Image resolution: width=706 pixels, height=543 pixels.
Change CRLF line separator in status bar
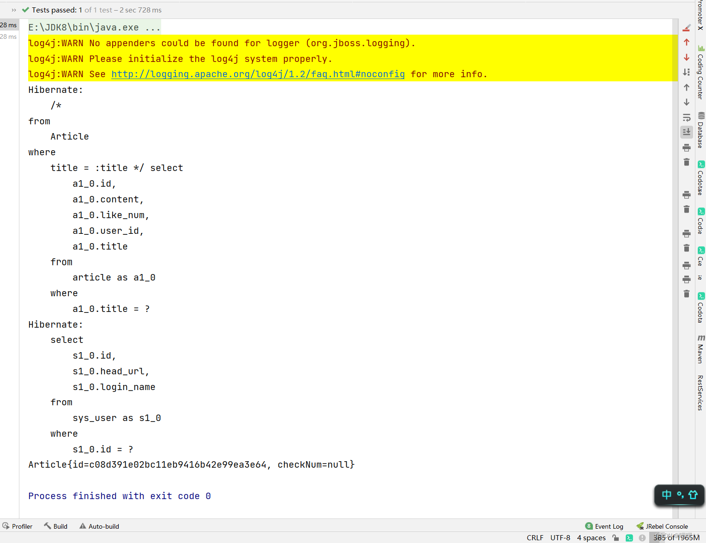click(535, 538)
